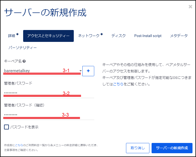This screenshot has height=157, width=196.
Task: Go to the ディスク tab
Action: pos(118,36)
